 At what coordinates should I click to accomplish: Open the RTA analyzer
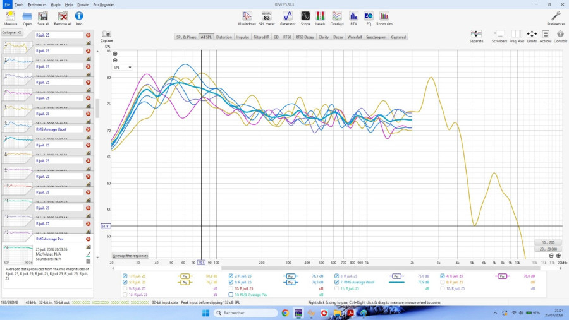[353, 18]
